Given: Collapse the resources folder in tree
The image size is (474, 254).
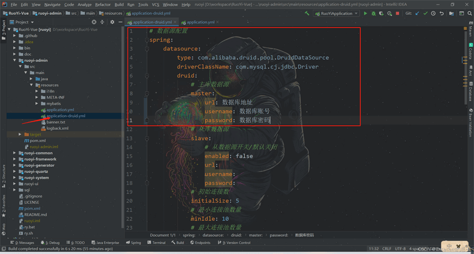Looking at the screenshot, I should [x=31, y=85].
